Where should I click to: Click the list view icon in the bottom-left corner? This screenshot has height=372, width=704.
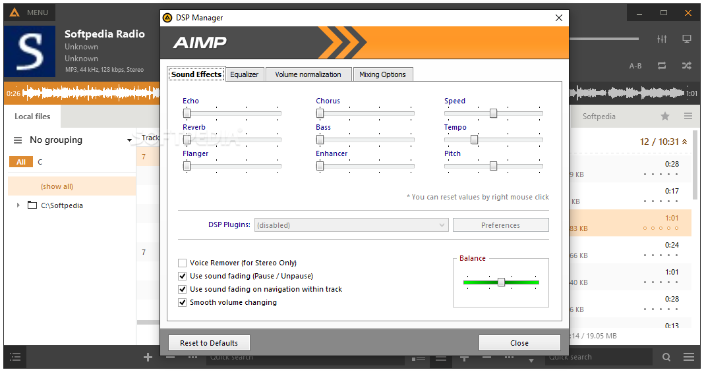(15, 358)
